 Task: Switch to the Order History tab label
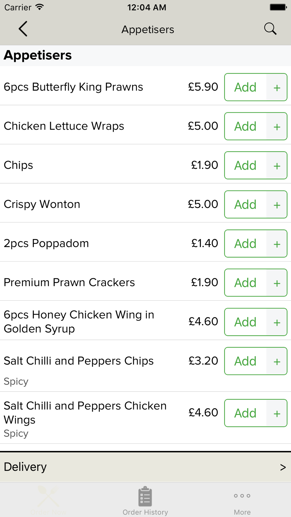(145, 512)
